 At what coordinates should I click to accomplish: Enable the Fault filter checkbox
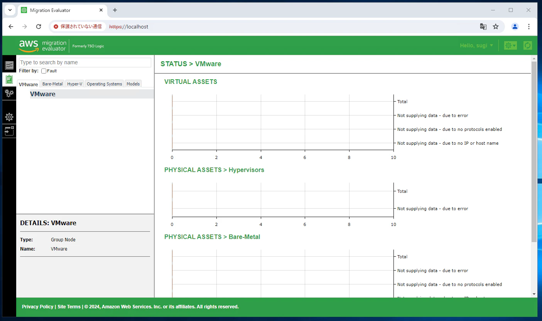coord(44,71)
